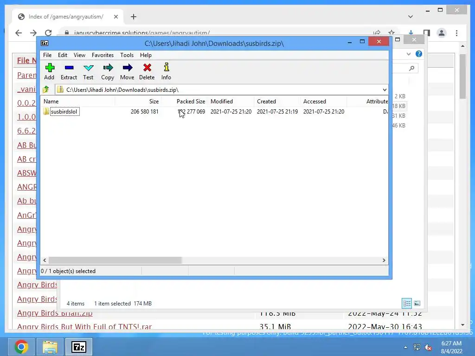Open the Tools menu

point(127,55)
